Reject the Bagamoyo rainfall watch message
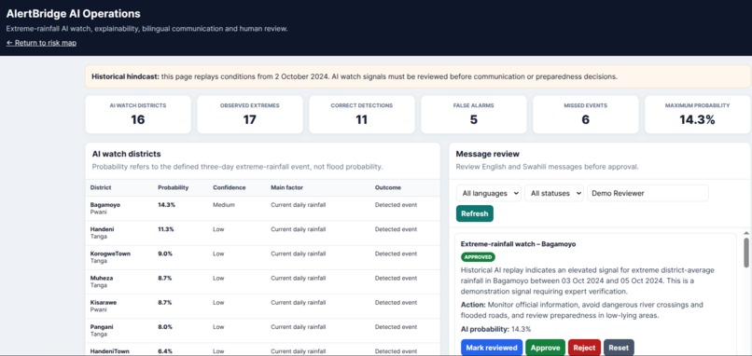 [584, 348]
